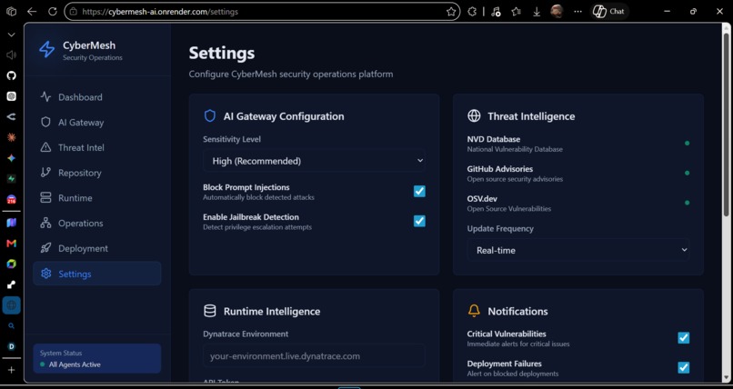Open Repository section

[x=97, y=173]
